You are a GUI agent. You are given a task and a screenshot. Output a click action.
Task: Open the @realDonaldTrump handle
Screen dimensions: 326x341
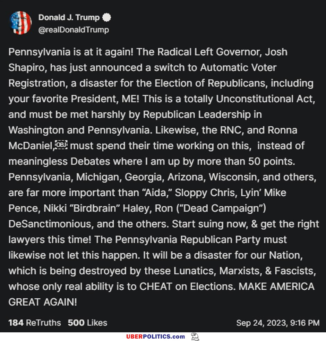pos(74,30)
